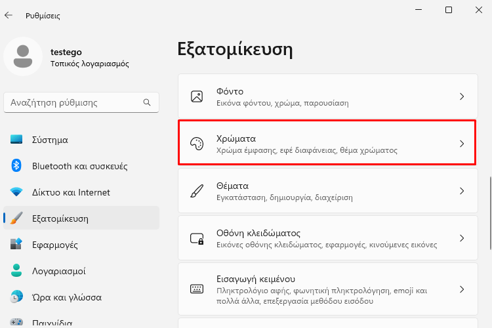Click the globe clock icon for Ώρα και γλώσσα
The width and height of the screenshot is (492, 328).
tap(16, 297)
